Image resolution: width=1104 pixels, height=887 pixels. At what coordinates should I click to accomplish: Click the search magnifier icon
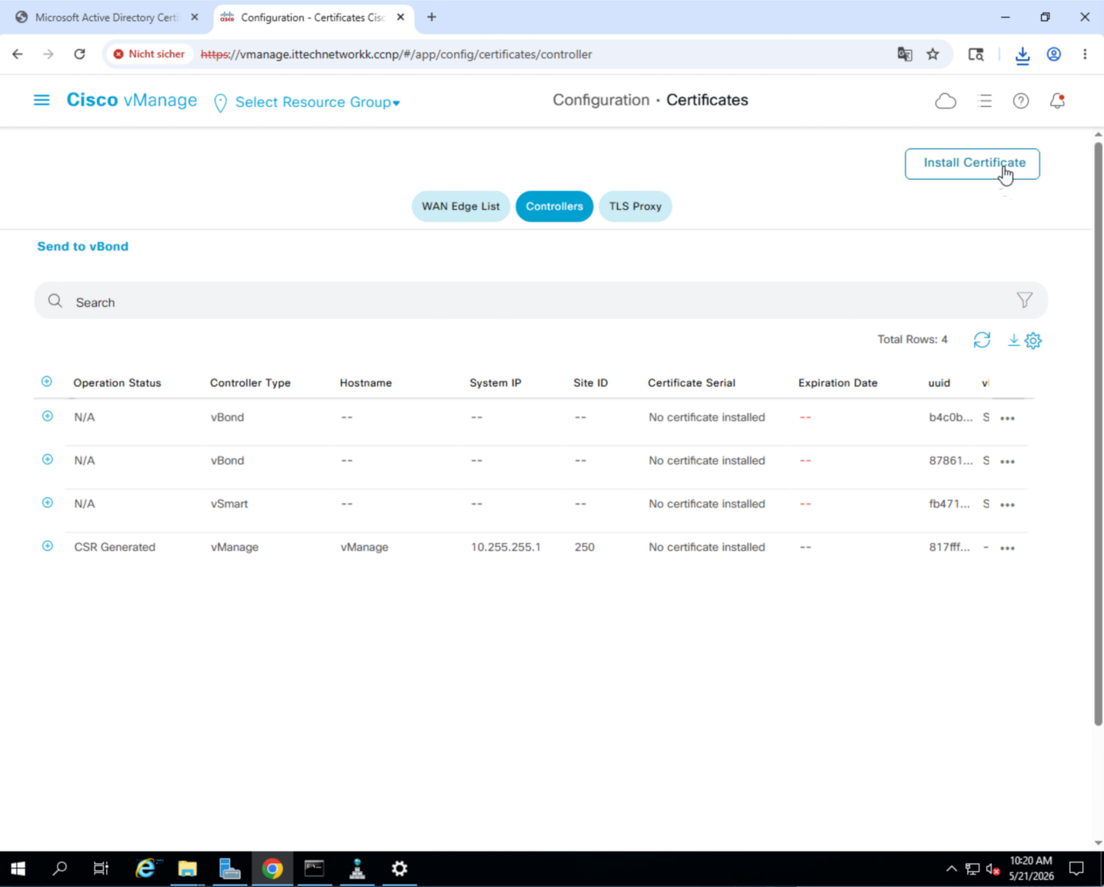tap(55, 301)
